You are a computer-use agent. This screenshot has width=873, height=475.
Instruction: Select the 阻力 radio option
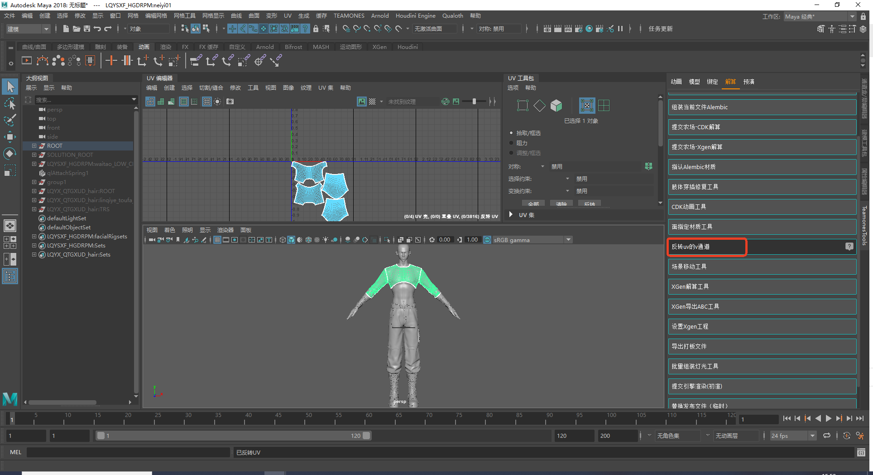click(x=512, y=143)
